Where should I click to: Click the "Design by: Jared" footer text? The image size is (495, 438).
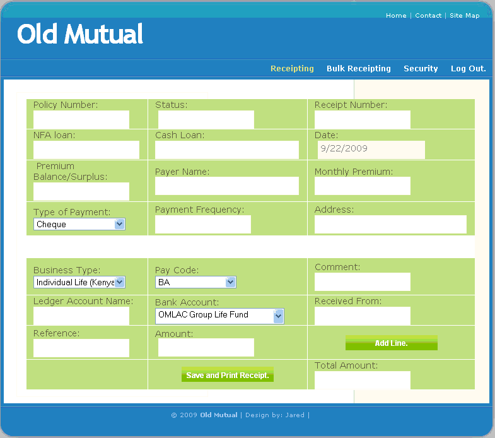(x=275, y=415)
